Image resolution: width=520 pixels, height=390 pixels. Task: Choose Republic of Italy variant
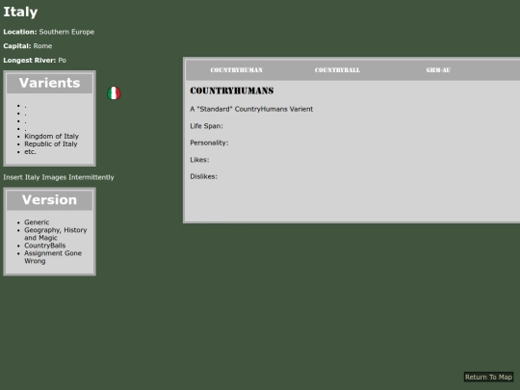tap(51, 143)
